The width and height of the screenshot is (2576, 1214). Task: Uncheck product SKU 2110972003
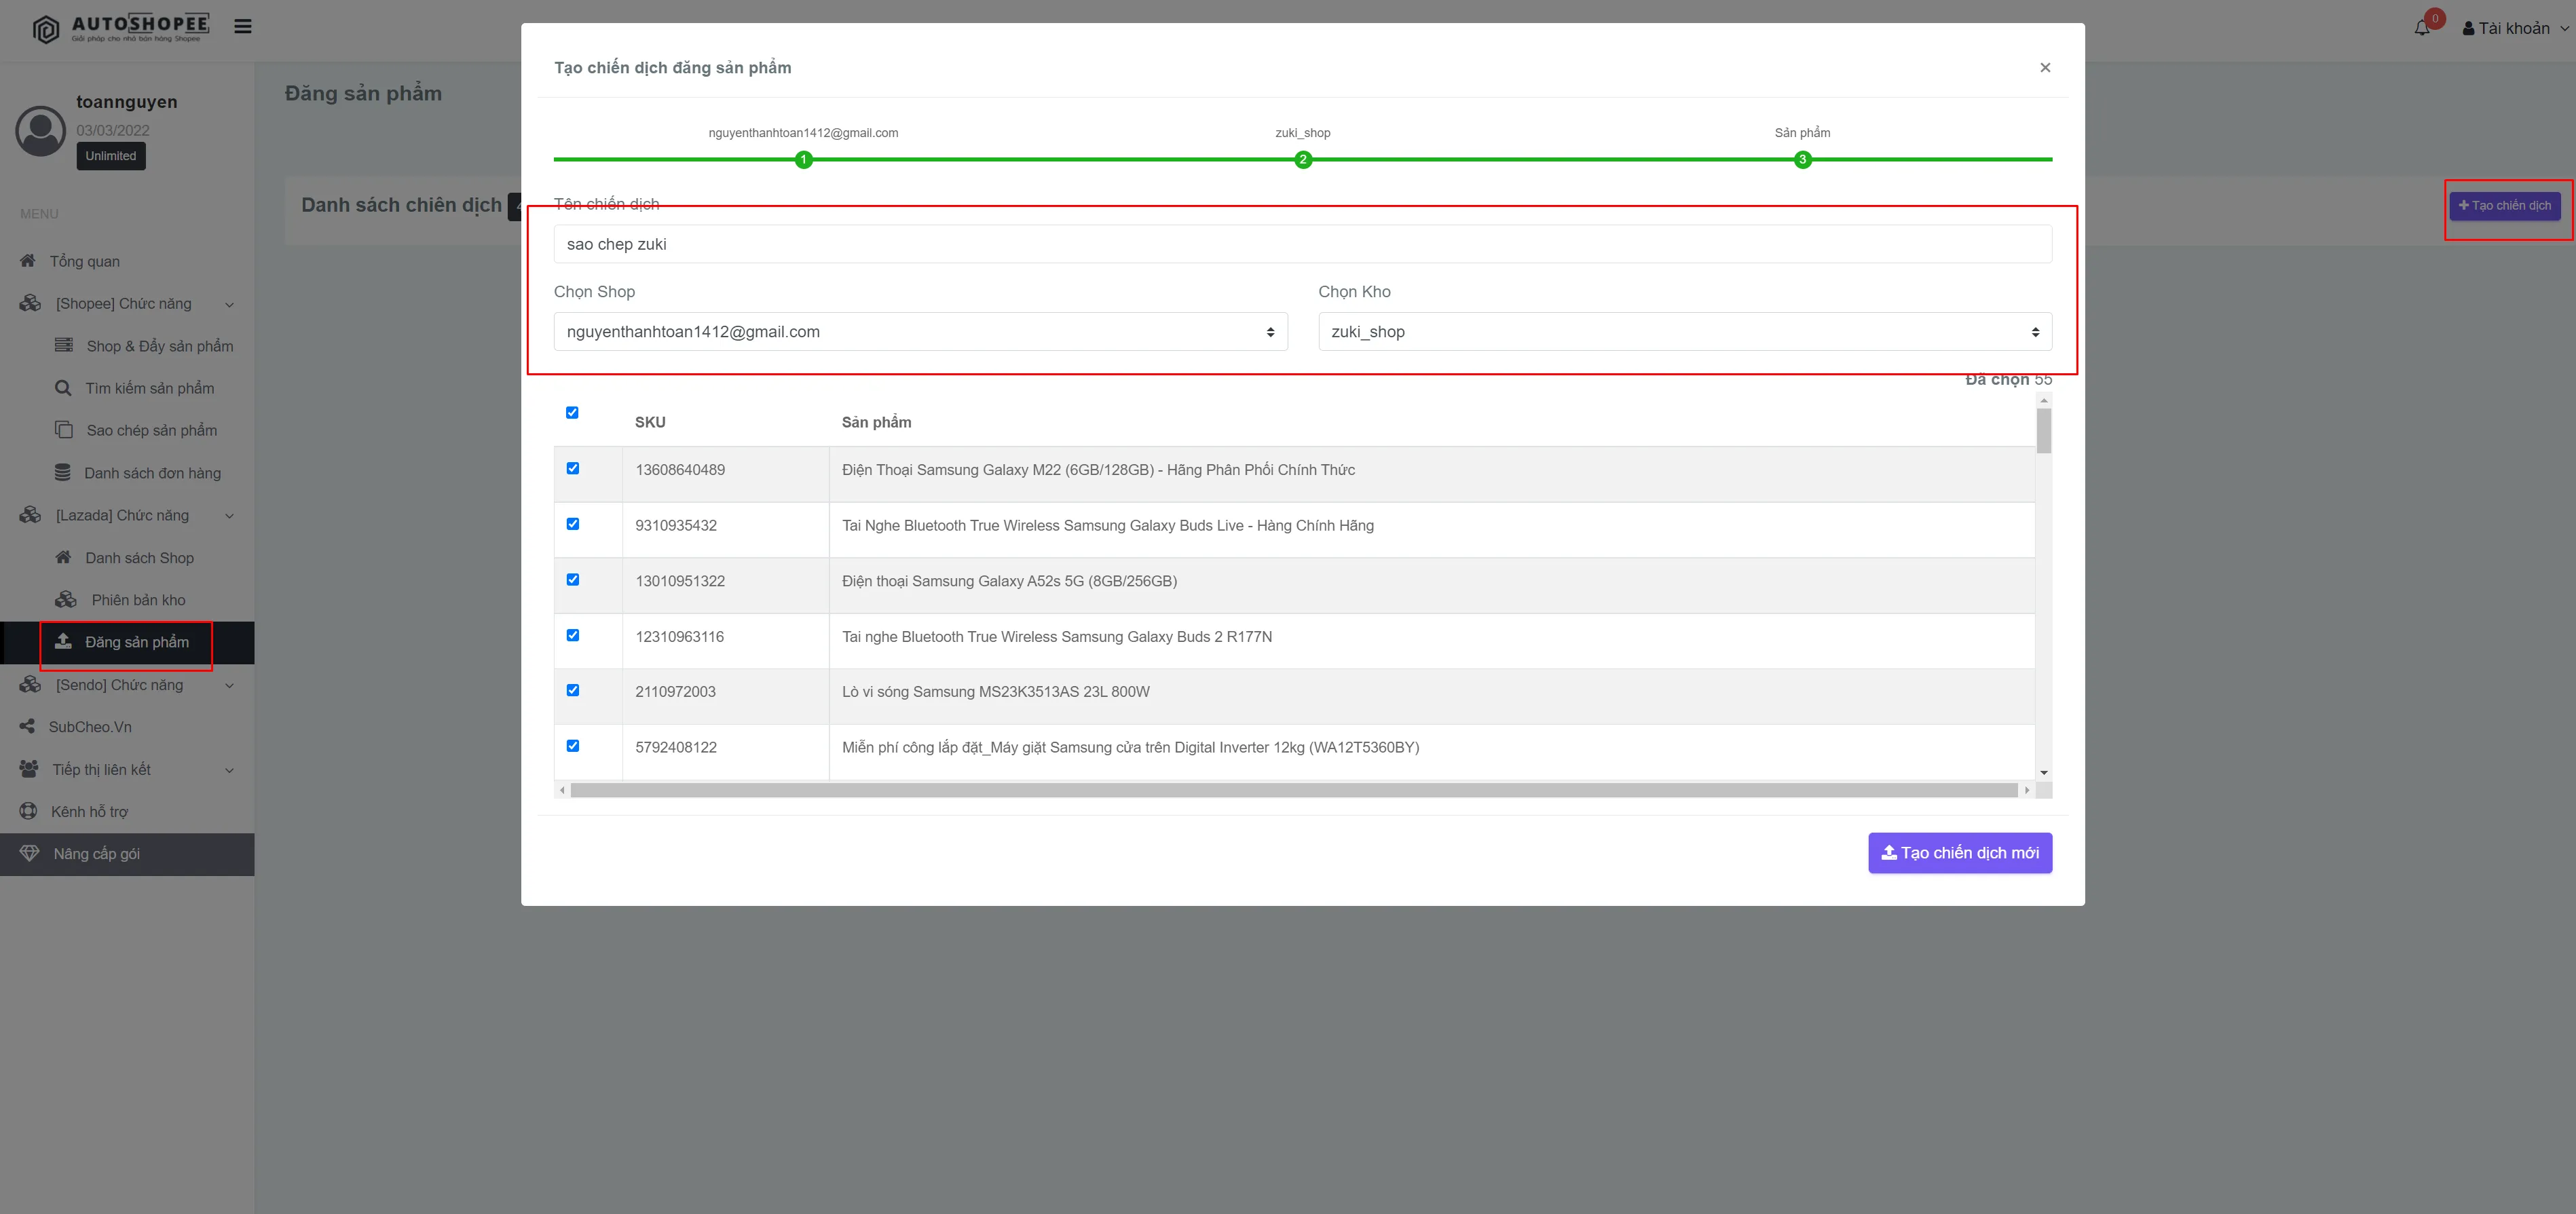pyautogui.click(x=573, y=690)
